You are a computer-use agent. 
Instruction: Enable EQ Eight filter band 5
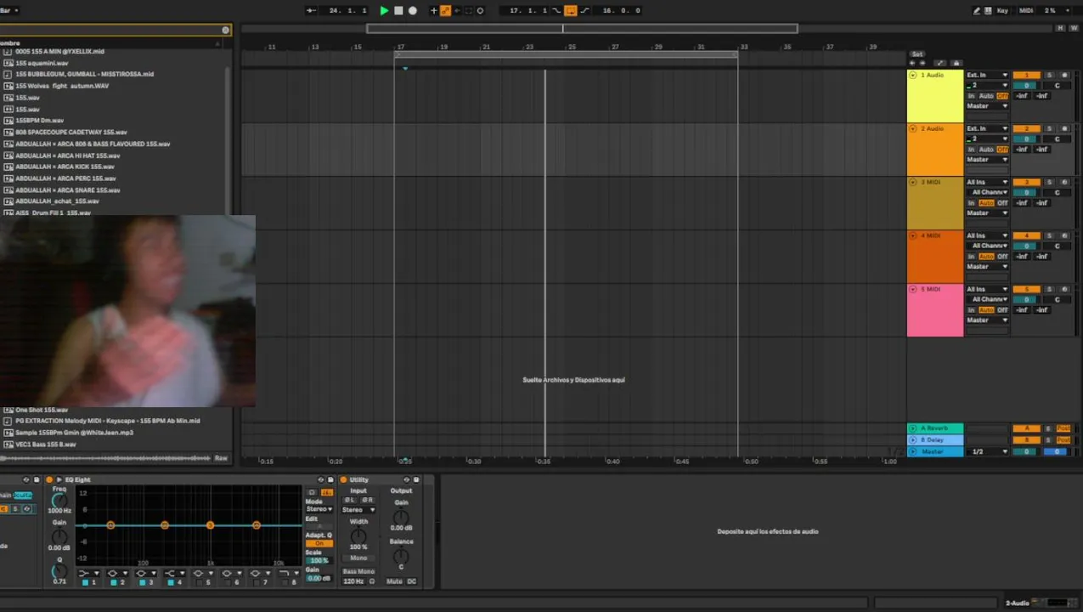[x=199, y=582]
